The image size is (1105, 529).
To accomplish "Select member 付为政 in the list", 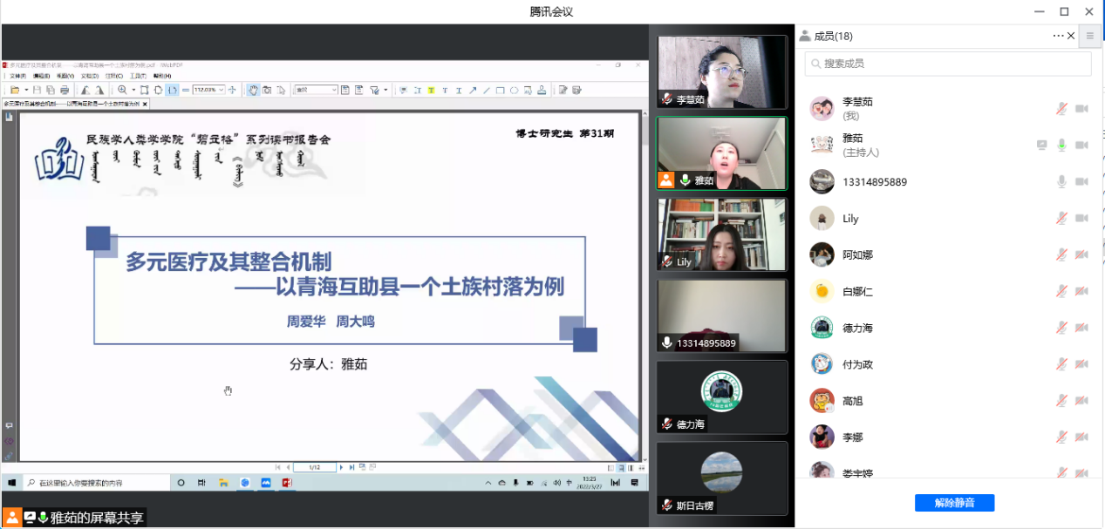I will 857,364.
